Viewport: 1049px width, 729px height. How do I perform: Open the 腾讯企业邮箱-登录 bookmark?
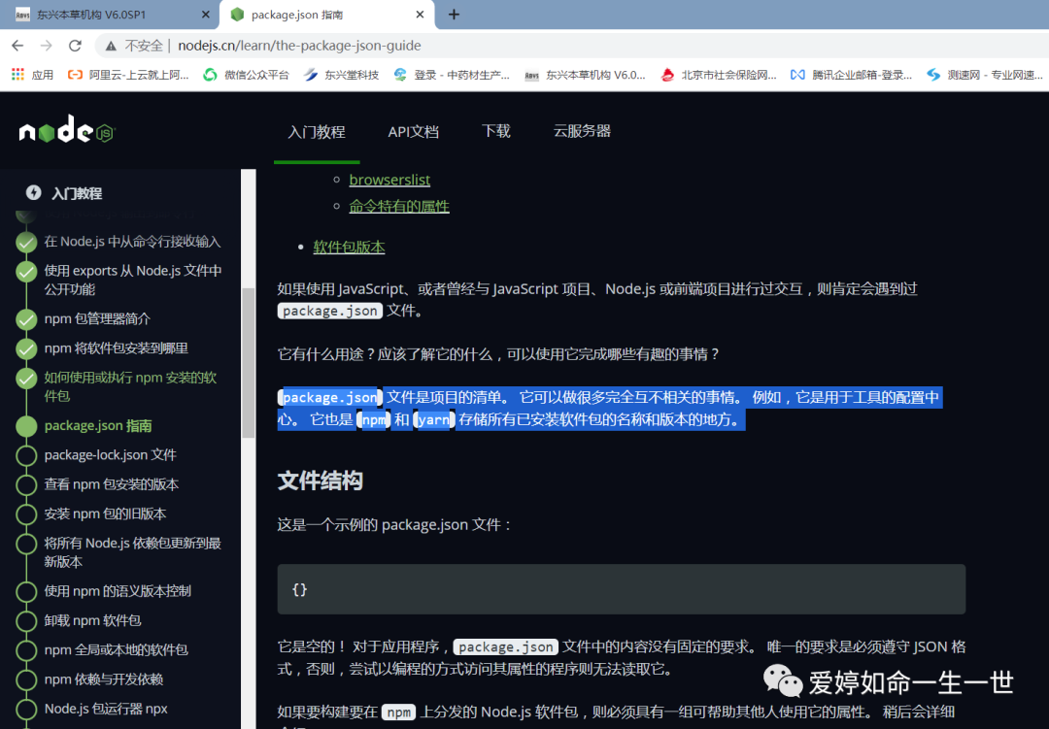point(851,75)
